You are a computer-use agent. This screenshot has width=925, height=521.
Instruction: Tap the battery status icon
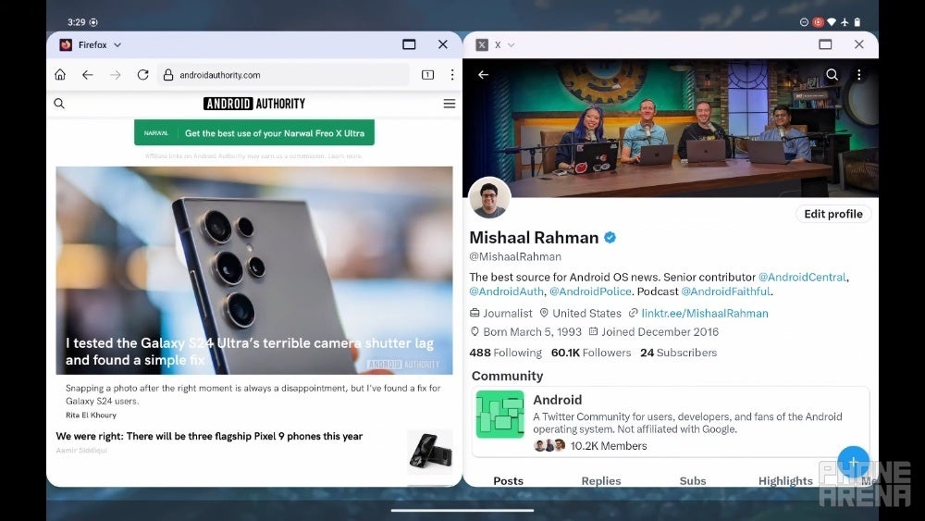[857, 22]
